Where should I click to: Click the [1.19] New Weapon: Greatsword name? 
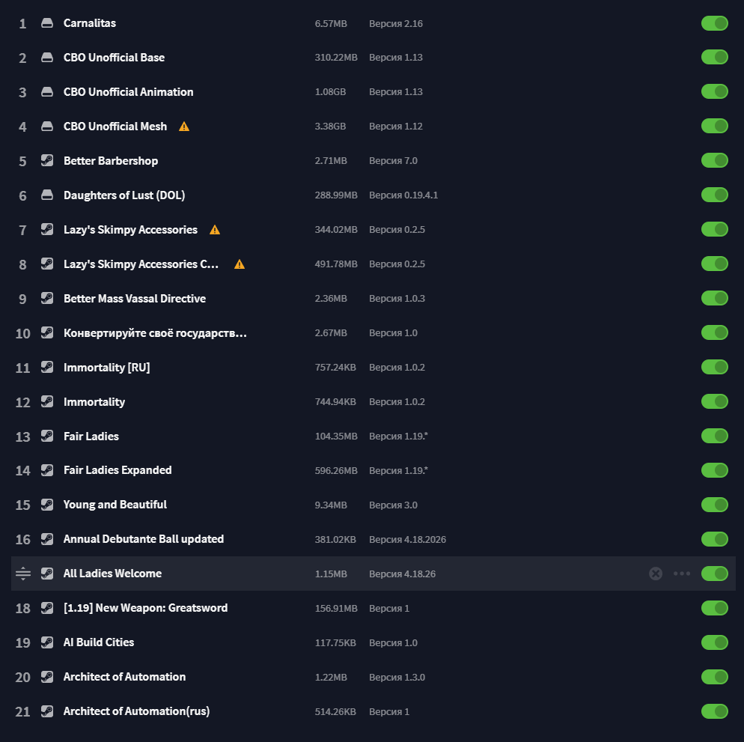pyautogui.click(x=146, y=608)
